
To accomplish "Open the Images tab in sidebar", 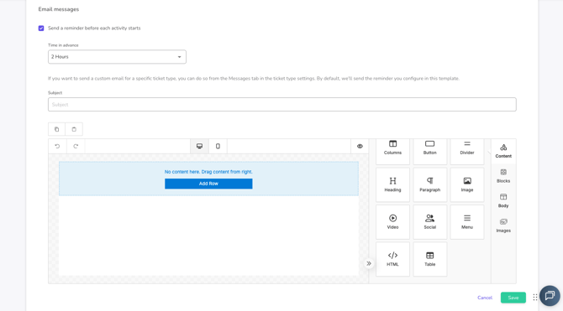I will click(x=503, y=225).
